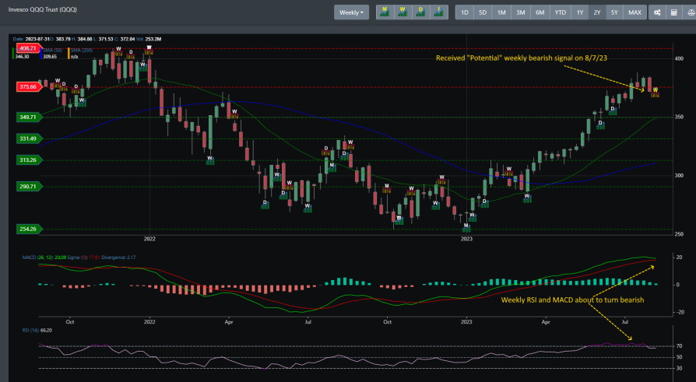Click the 290.71 green level label
Screen dimensions: 696x382
[29, 187]
